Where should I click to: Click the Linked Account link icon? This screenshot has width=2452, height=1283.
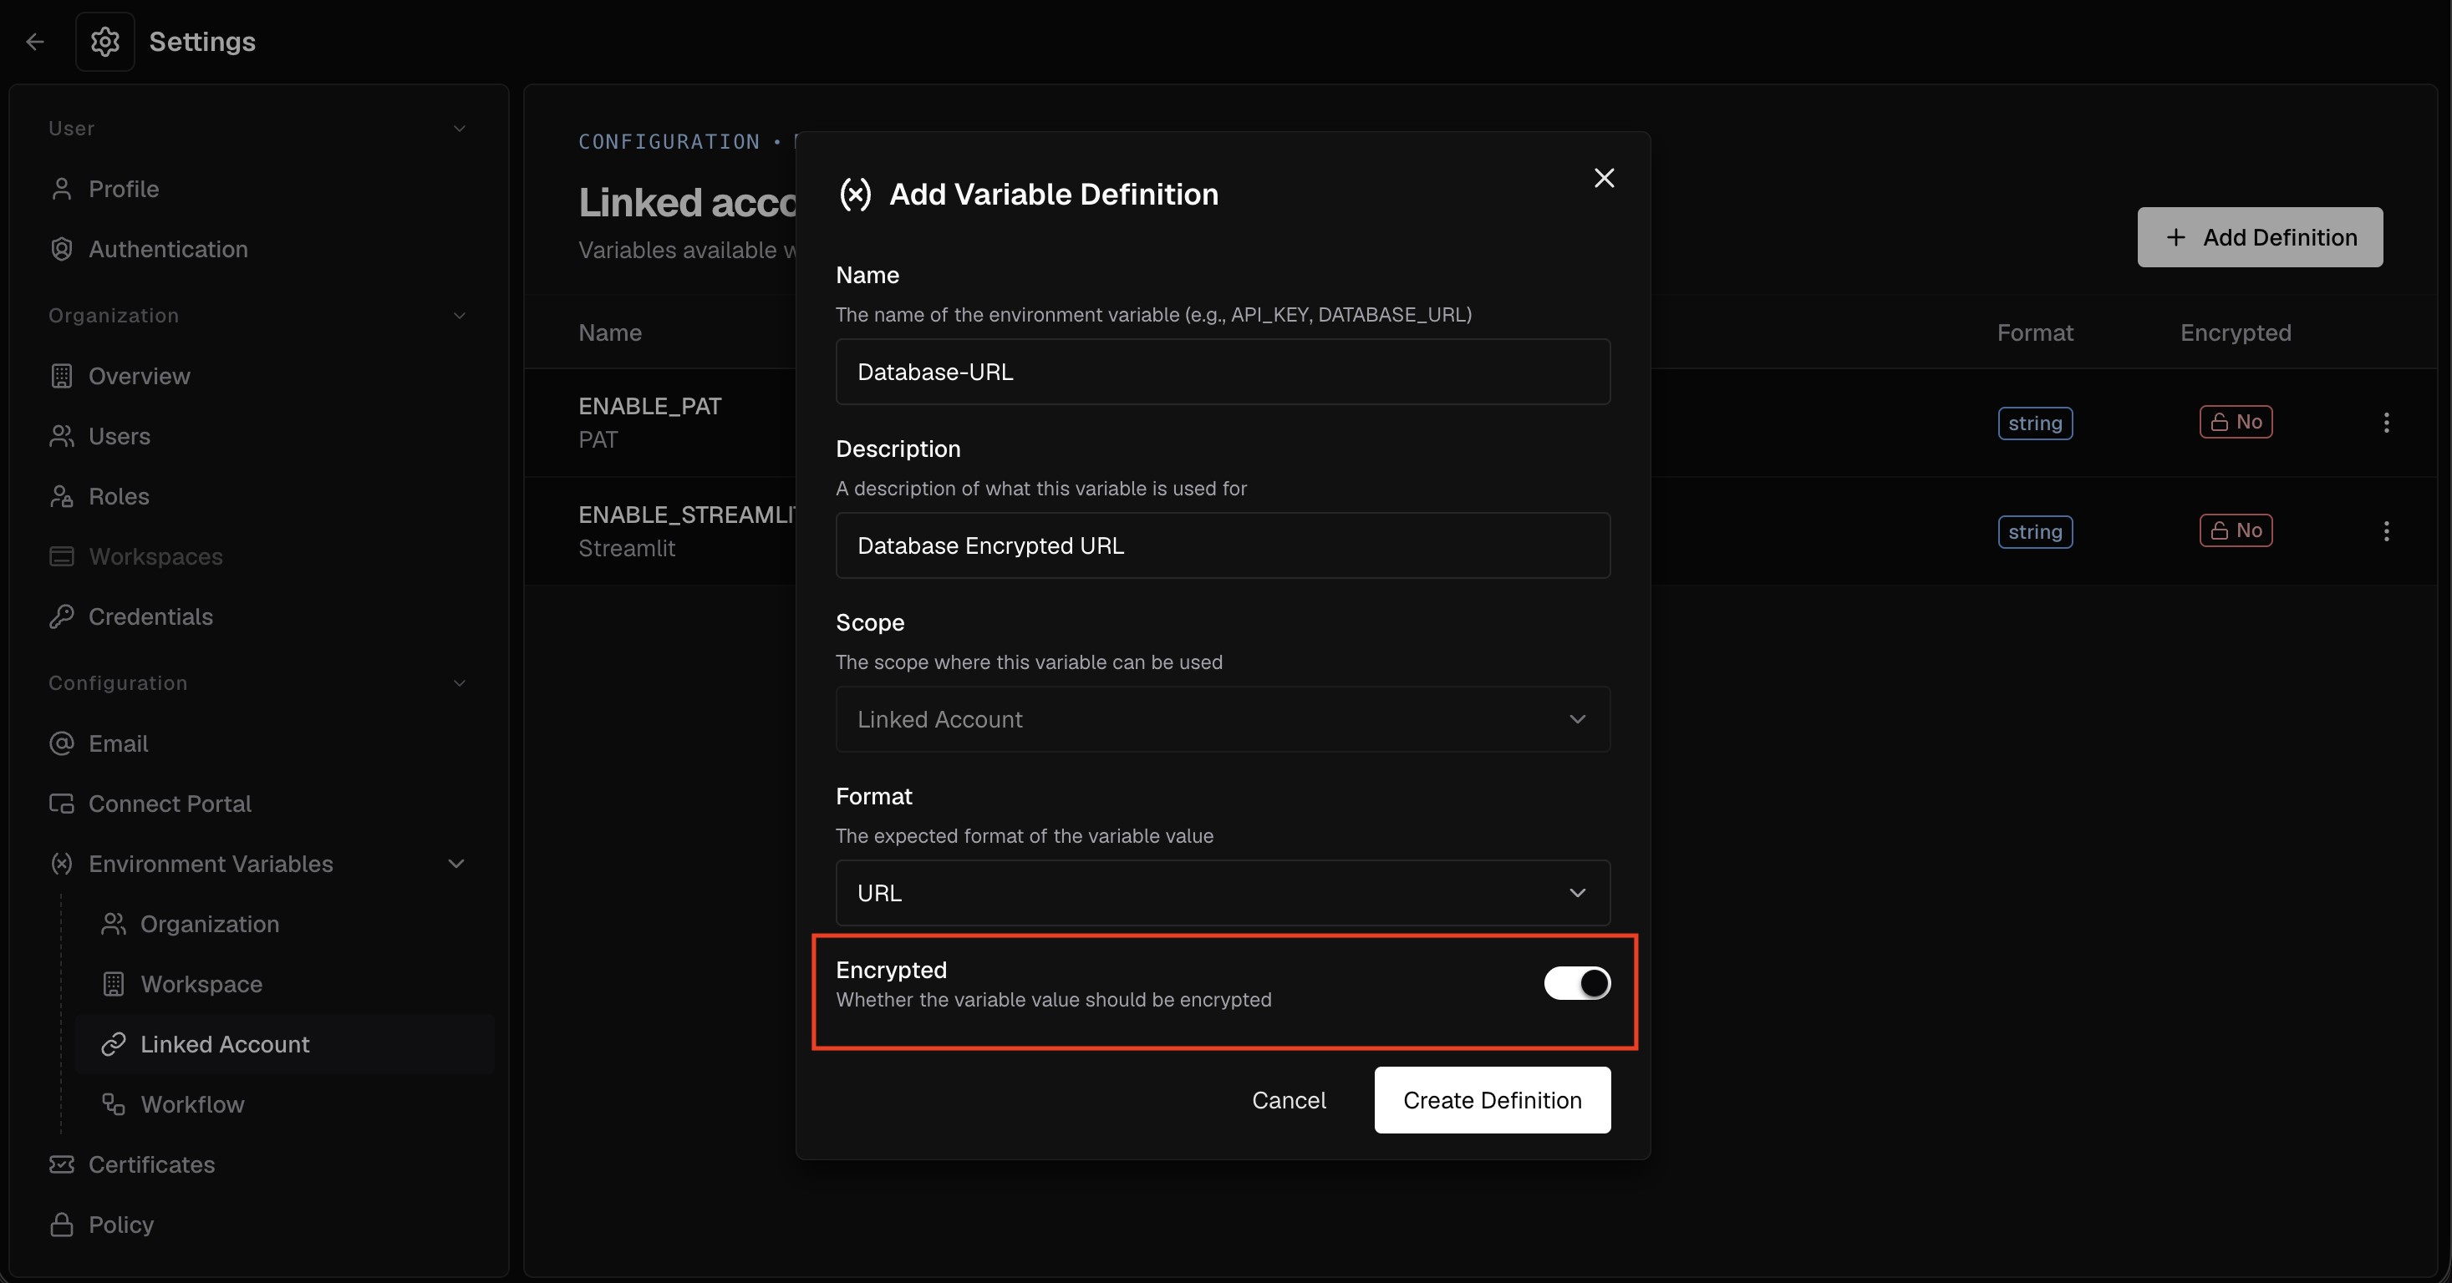(x=114, y=1044)
